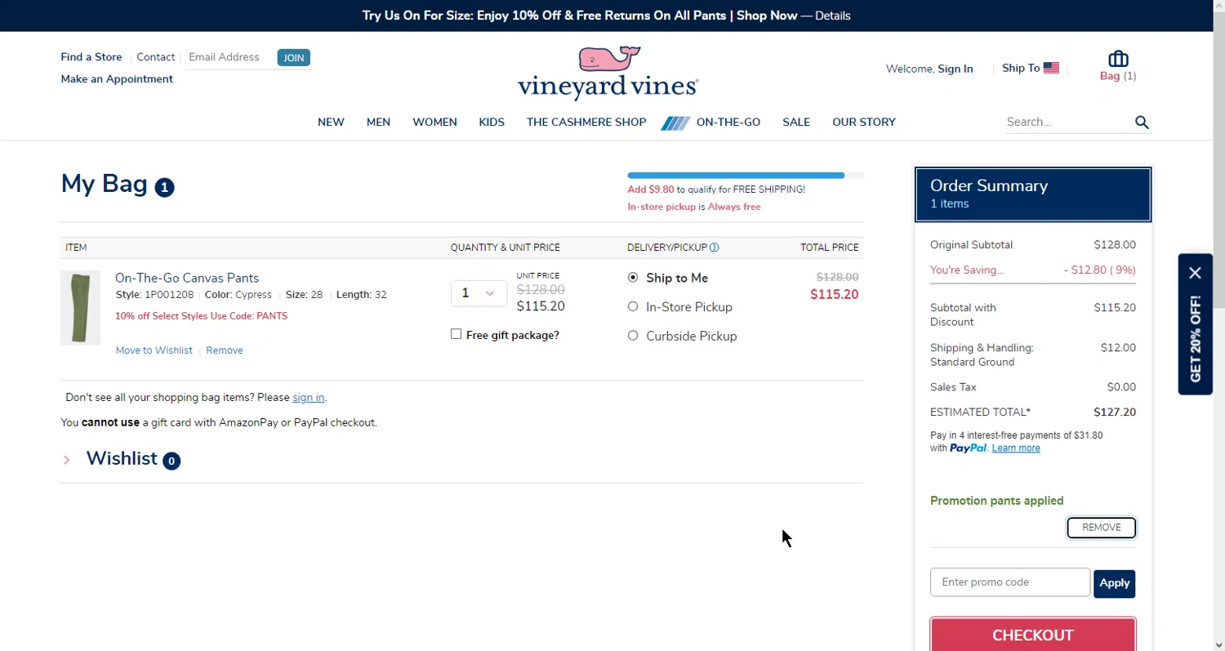This screenshot has height=651, width=1225.
Task: Click the search magnifier icon
Action: point(1142,123)
